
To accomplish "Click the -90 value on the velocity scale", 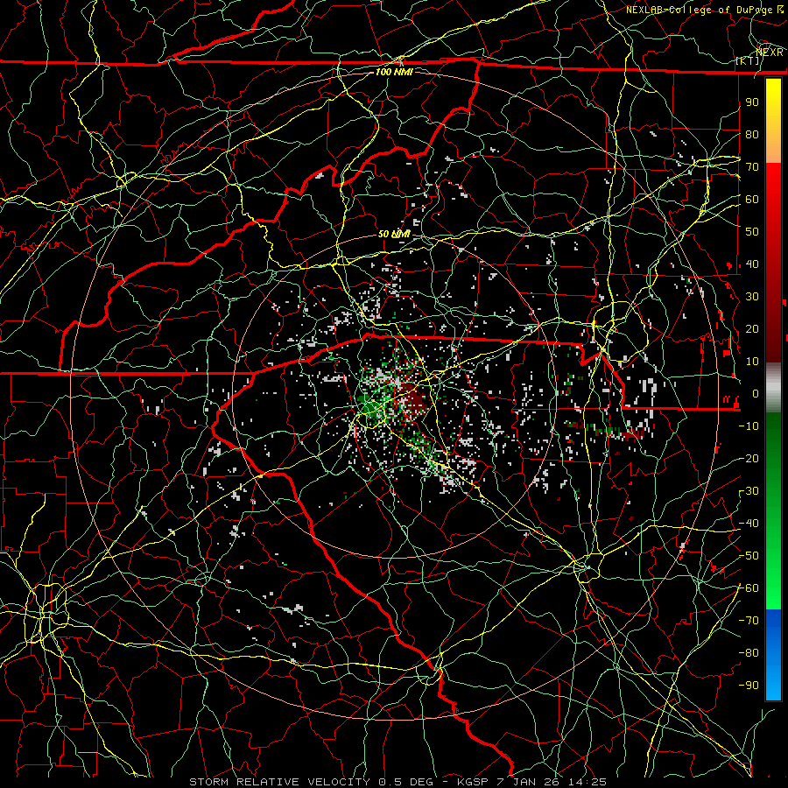I will coord(749,686).
